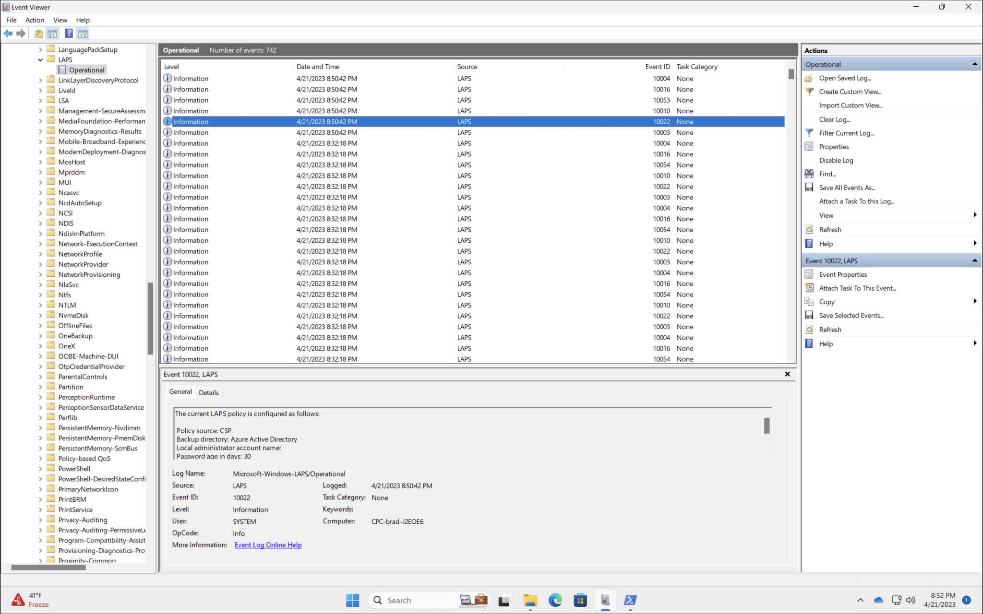Show hidden tray icons chevron

pyautogui.click(x=860, y=600)
